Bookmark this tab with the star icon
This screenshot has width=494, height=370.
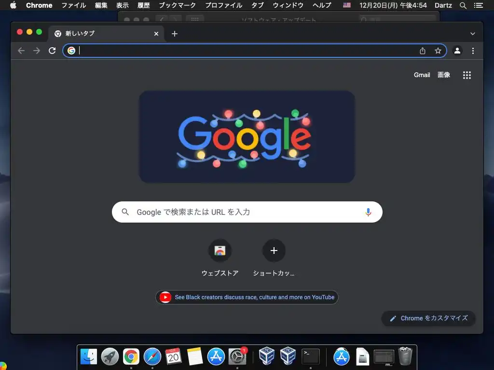438,51
